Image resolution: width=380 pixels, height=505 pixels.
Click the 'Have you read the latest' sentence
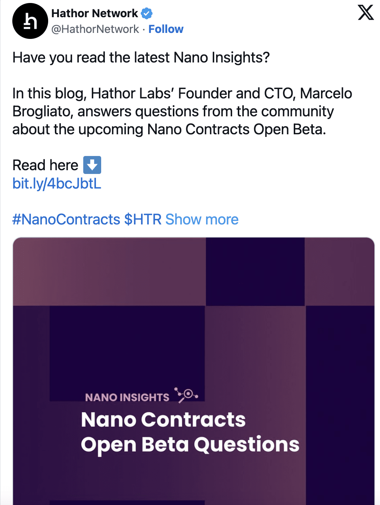pos(141,58)
